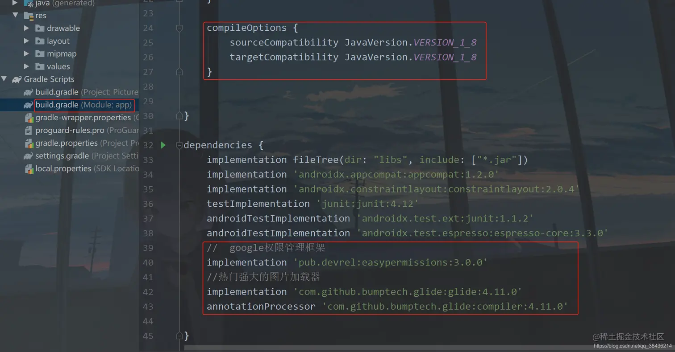The width and height of the screenshot is (675, 352).
Task: Click line number 24 in the gutter
Action: tap(148, 28)
